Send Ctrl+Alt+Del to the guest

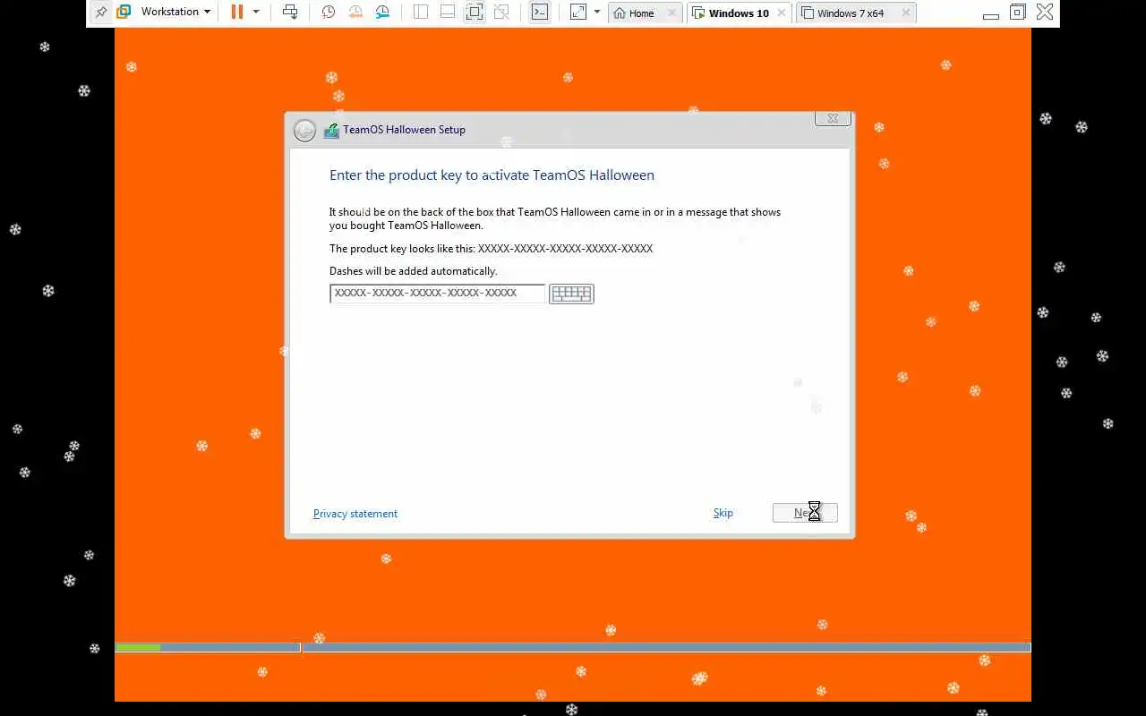290,13
